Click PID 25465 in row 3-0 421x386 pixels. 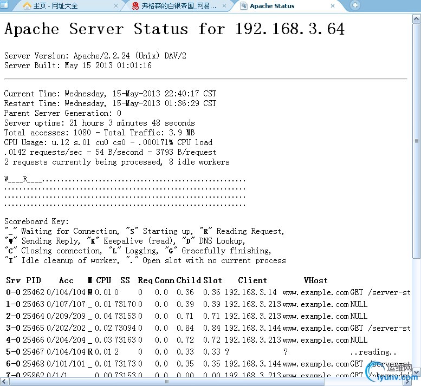click(x=33, y=328)
